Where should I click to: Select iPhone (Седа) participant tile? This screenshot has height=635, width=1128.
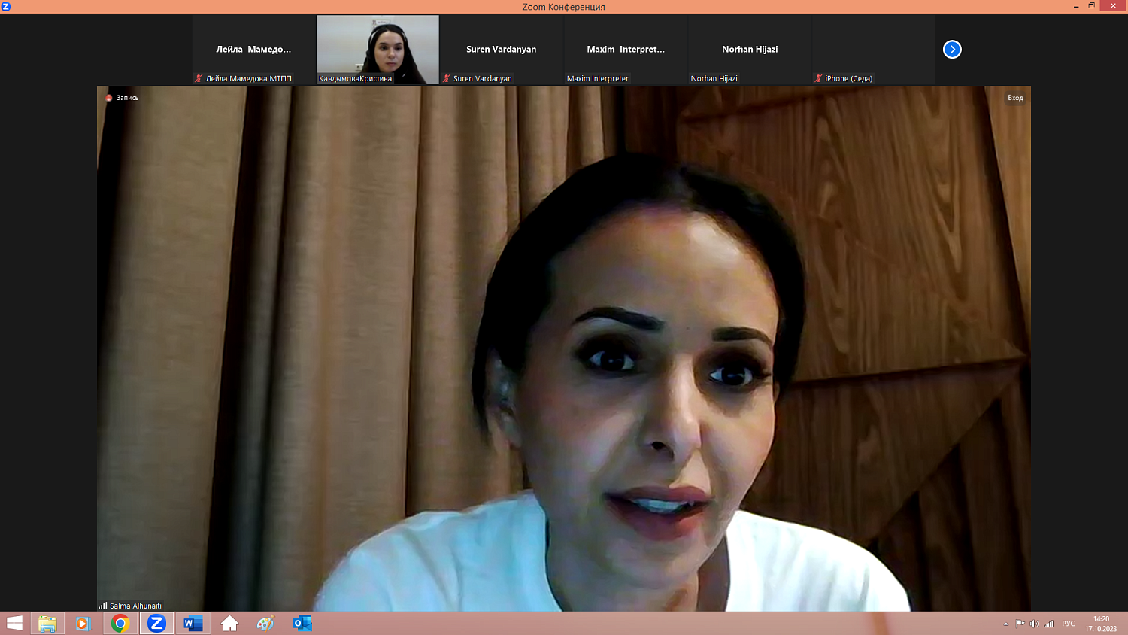point(873,50)
